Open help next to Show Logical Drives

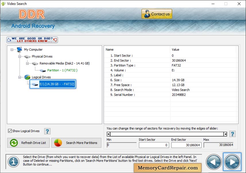[47, 131]
